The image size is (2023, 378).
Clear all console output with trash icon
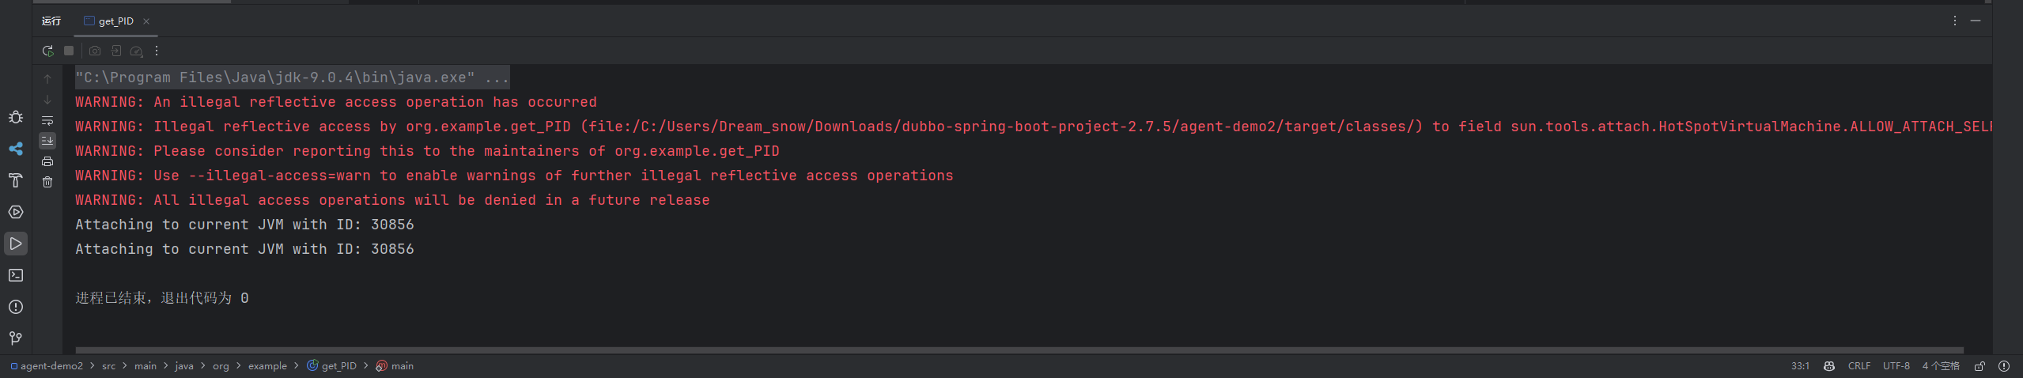tap(47, 182)
